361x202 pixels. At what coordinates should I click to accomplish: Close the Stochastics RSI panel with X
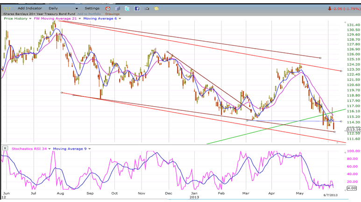click(x=5, y=148)
